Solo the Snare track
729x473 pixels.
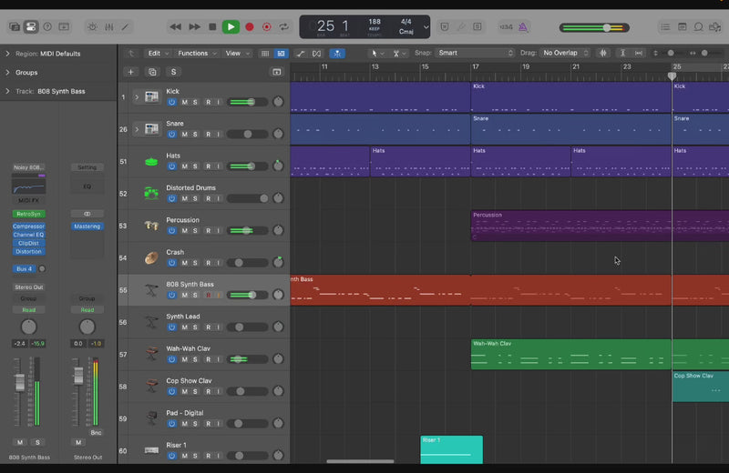tap(196, 135)
